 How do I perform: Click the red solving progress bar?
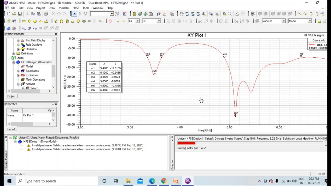(x=186, y=143)
